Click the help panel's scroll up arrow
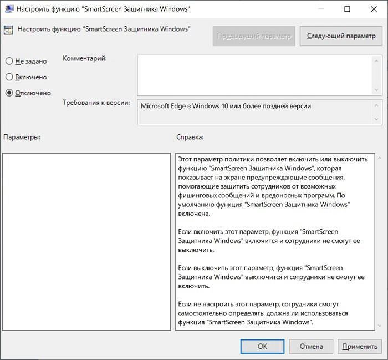Viewport: 388px width, 360px height. click(x=380, y=158)
